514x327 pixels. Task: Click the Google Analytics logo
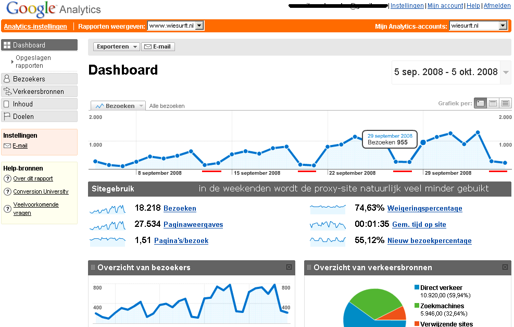point(54,9)
